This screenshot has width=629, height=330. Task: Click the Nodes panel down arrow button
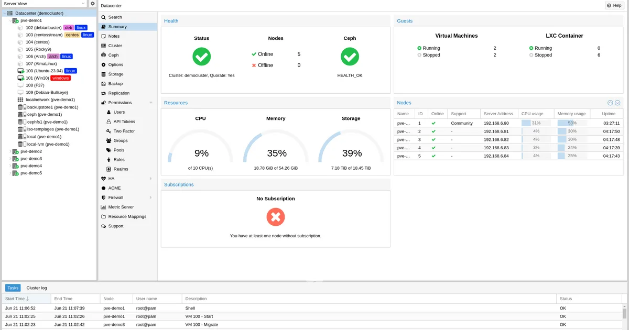[x=617, y=103]
